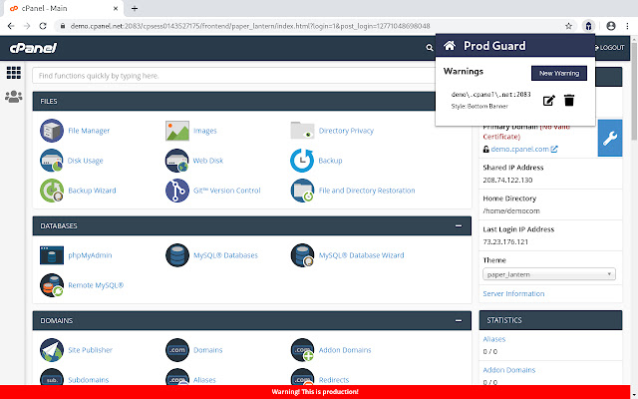Click the Statistics panel header

550,320
